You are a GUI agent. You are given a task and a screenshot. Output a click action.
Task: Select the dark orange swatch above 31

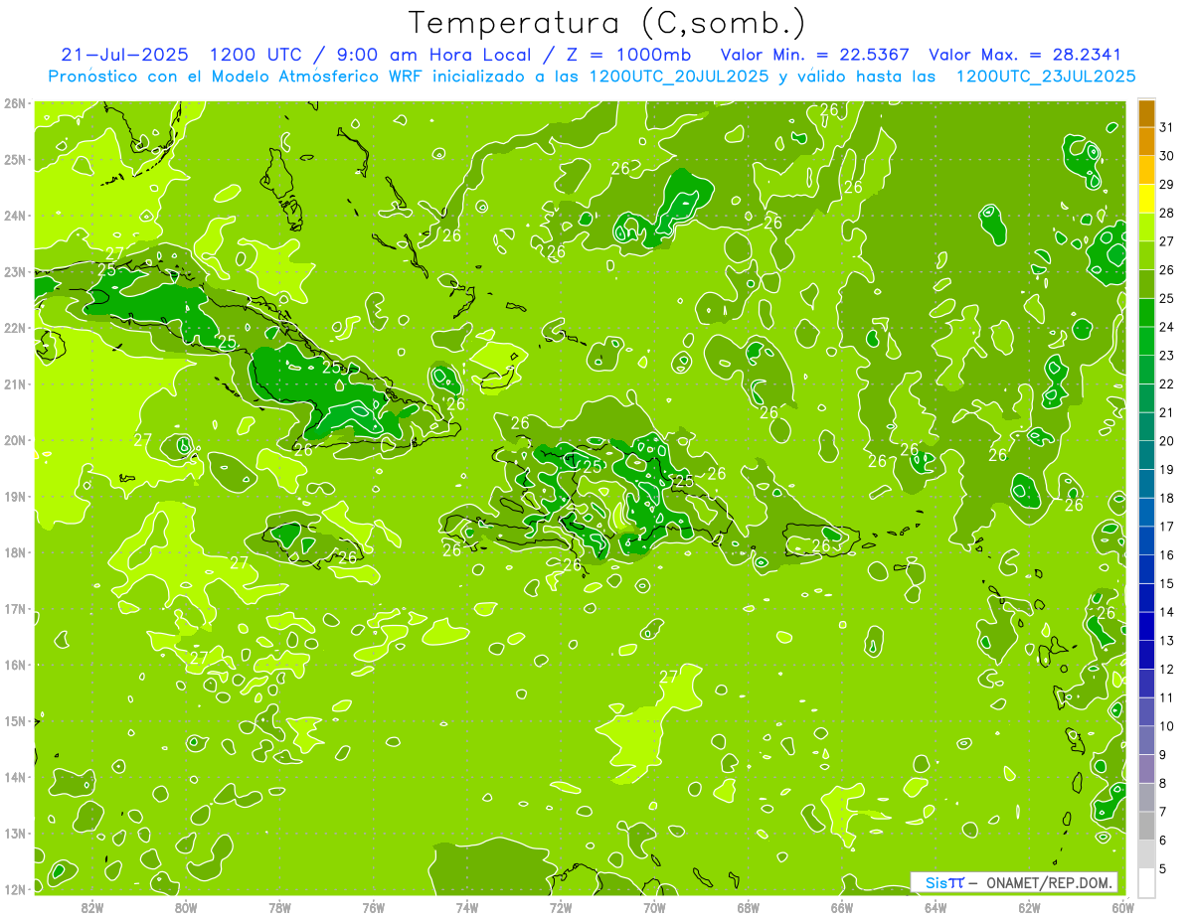tap(1146, 113)
